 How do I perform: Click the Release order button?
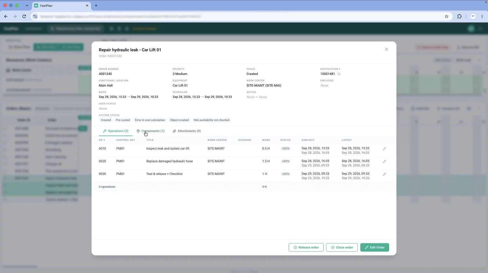pyautogui.click(x=306, y=247)
